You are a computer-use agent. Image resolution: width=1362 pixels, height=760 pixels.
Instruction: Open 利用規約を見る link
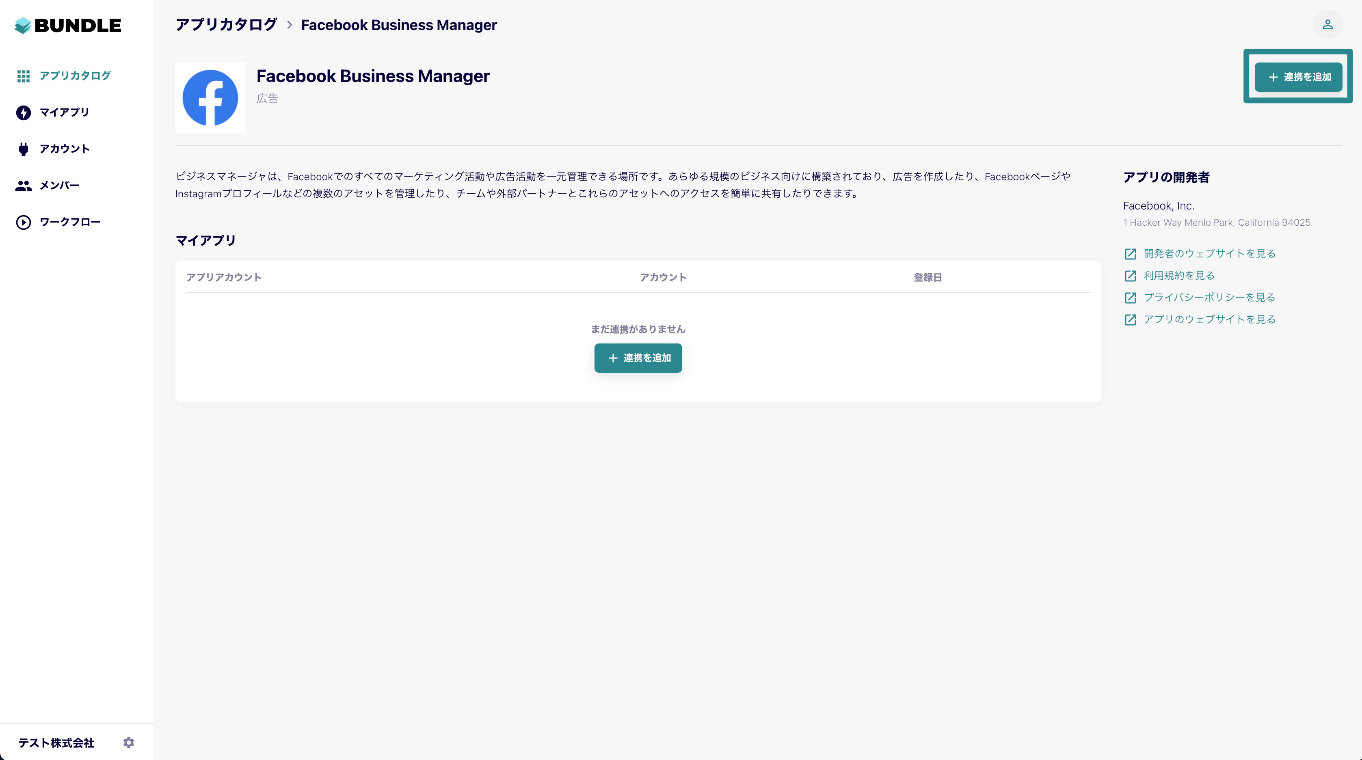[1179, 275]
